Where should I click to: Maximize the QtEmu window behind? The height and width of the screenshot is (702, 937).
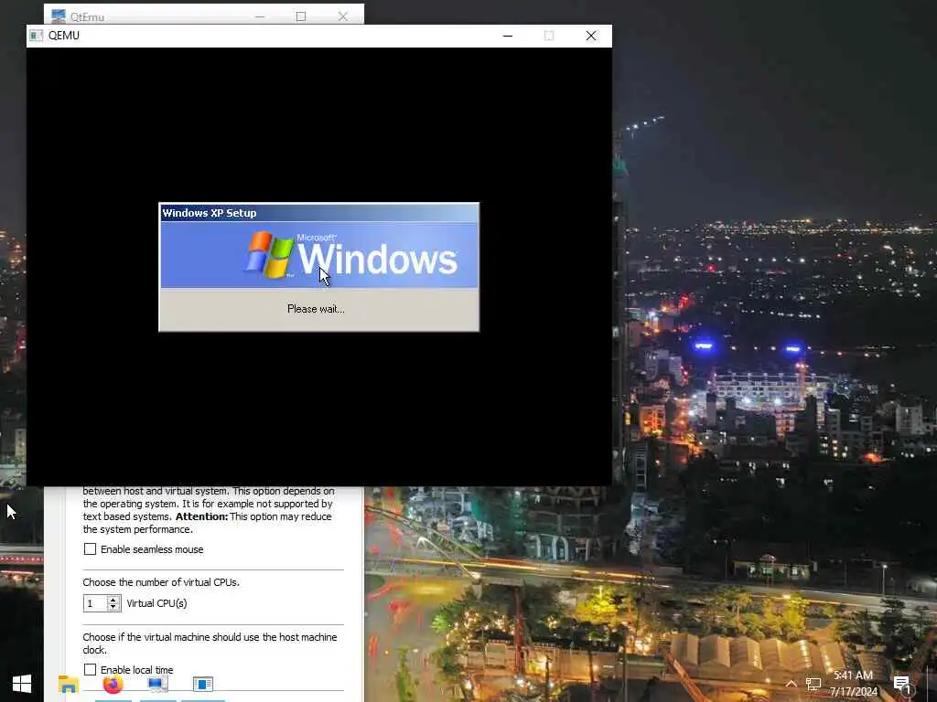point(301,16)
